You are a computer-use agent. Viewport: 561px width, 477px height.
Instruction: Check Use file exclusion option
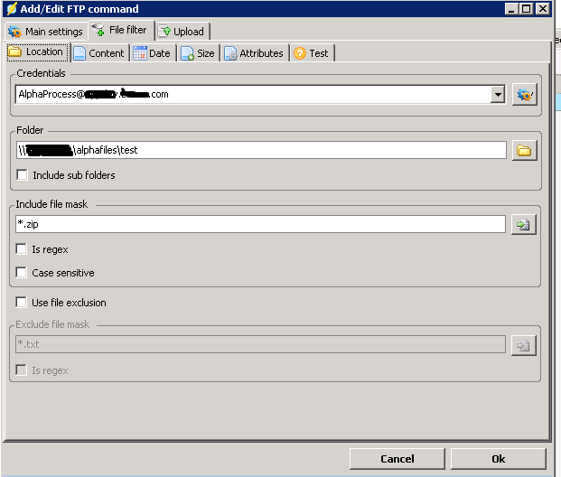click(x=23, y=303)
